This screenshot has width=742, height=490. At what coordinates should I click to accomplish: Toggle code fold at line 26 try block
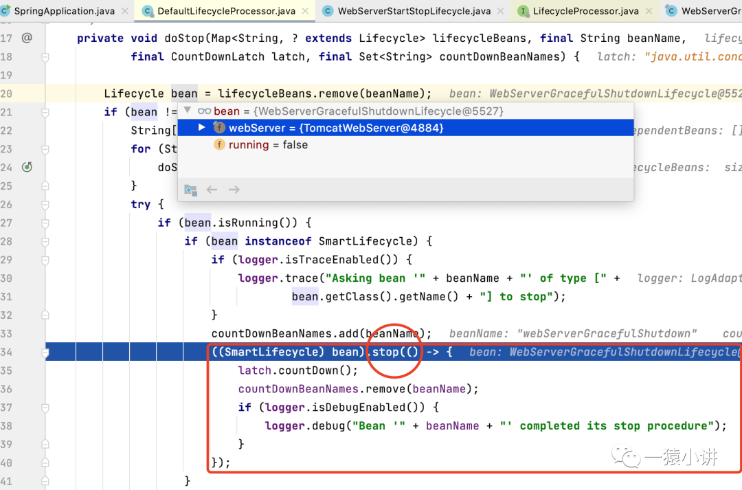tap(45, 205)
